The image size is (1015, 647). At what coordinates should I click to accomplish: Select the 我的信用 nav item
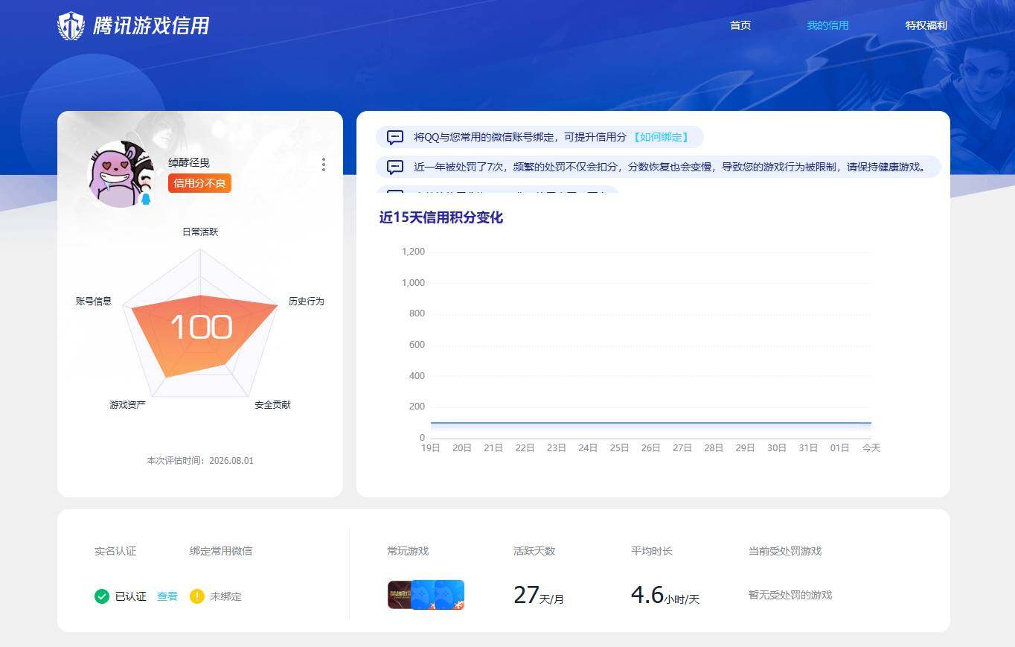(x=828, y=25)
